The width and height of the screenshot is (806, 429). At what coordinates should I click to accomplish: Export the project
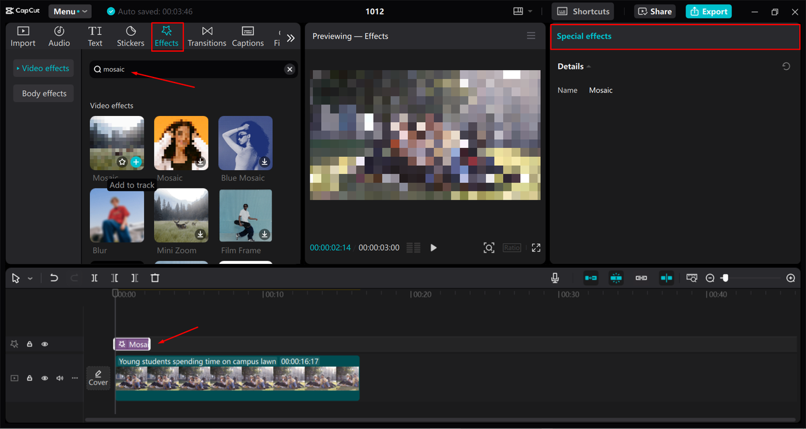tap(708, 11)
